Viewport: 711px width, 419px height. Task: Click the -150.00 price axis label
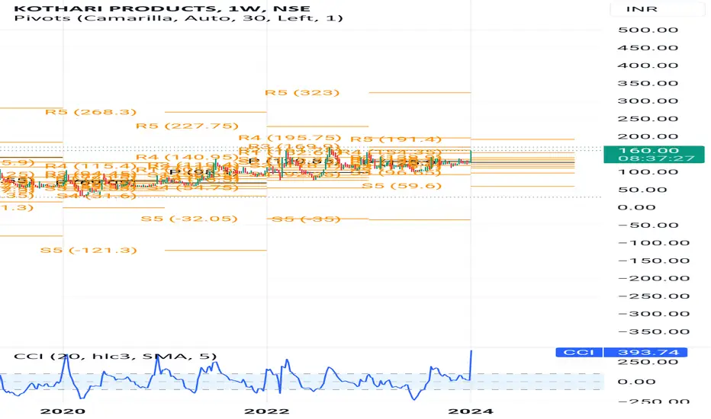click(x=654, y=261)
